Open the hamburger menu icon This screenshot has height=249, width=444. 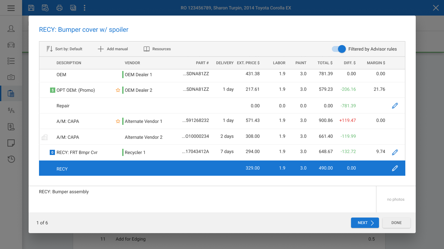[11, 8]
